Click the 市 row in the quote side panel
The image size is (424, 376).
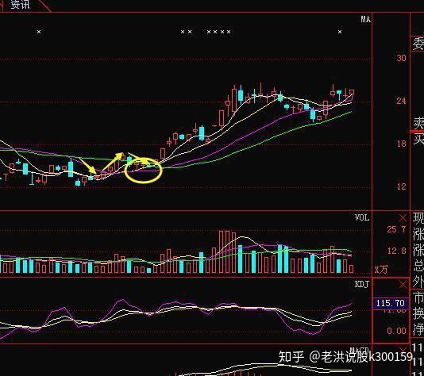coord(418,298)
